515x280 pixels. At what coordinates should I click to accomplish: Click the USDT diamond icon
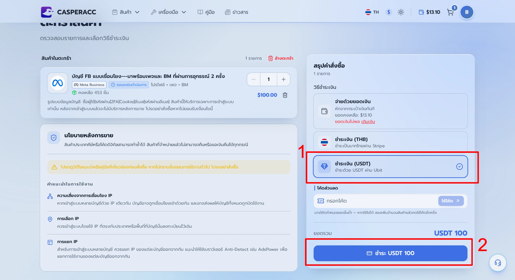[x=324, y=166]
